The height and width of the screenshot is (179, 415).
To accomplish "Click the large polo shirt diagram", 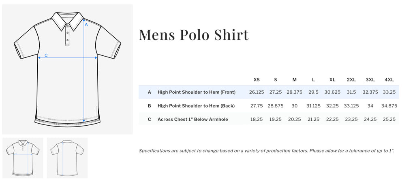I will pos(68,69).
